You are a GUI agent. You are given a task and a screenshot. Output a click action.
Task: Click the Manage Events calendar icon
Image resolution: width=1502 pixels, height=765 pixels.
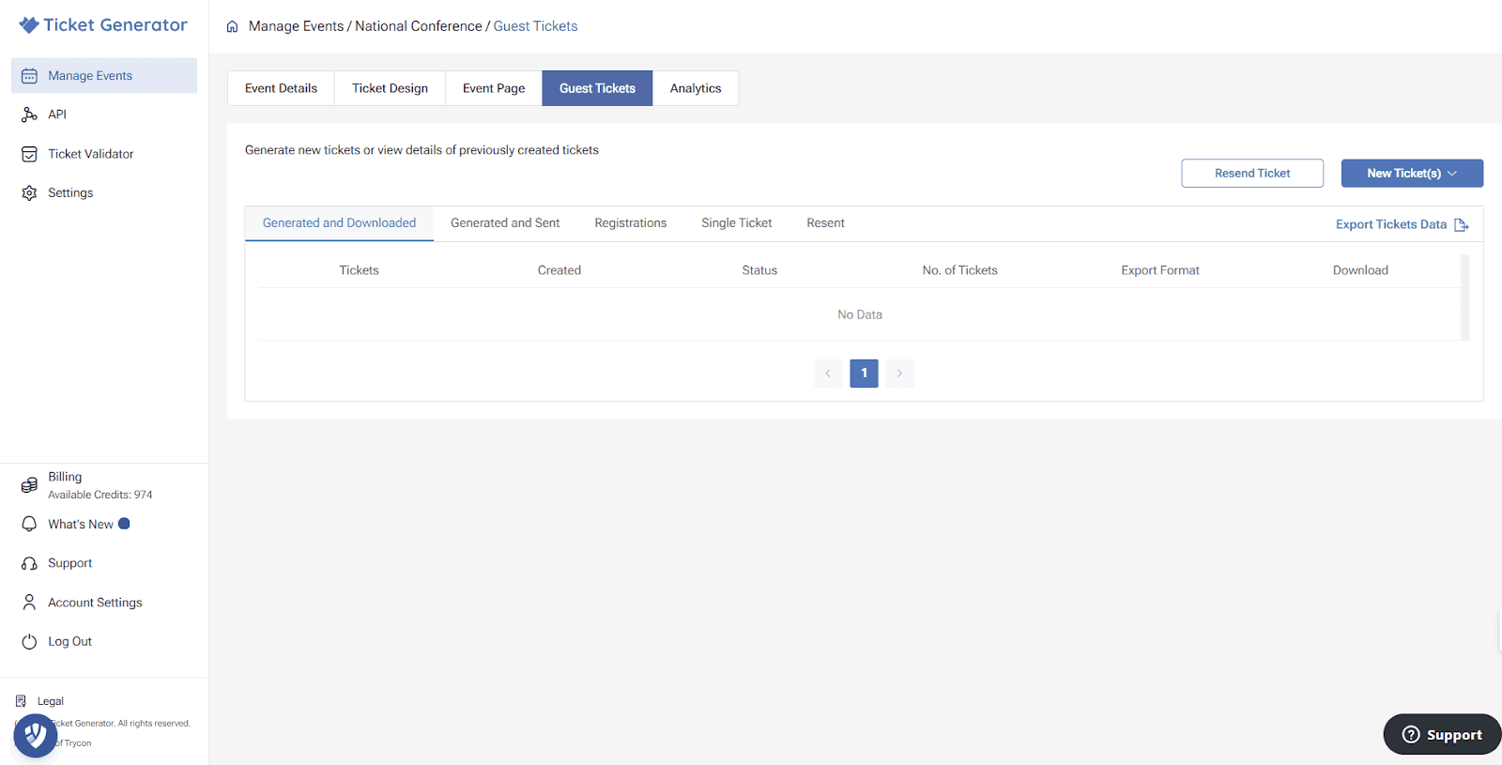click(30, 76)
